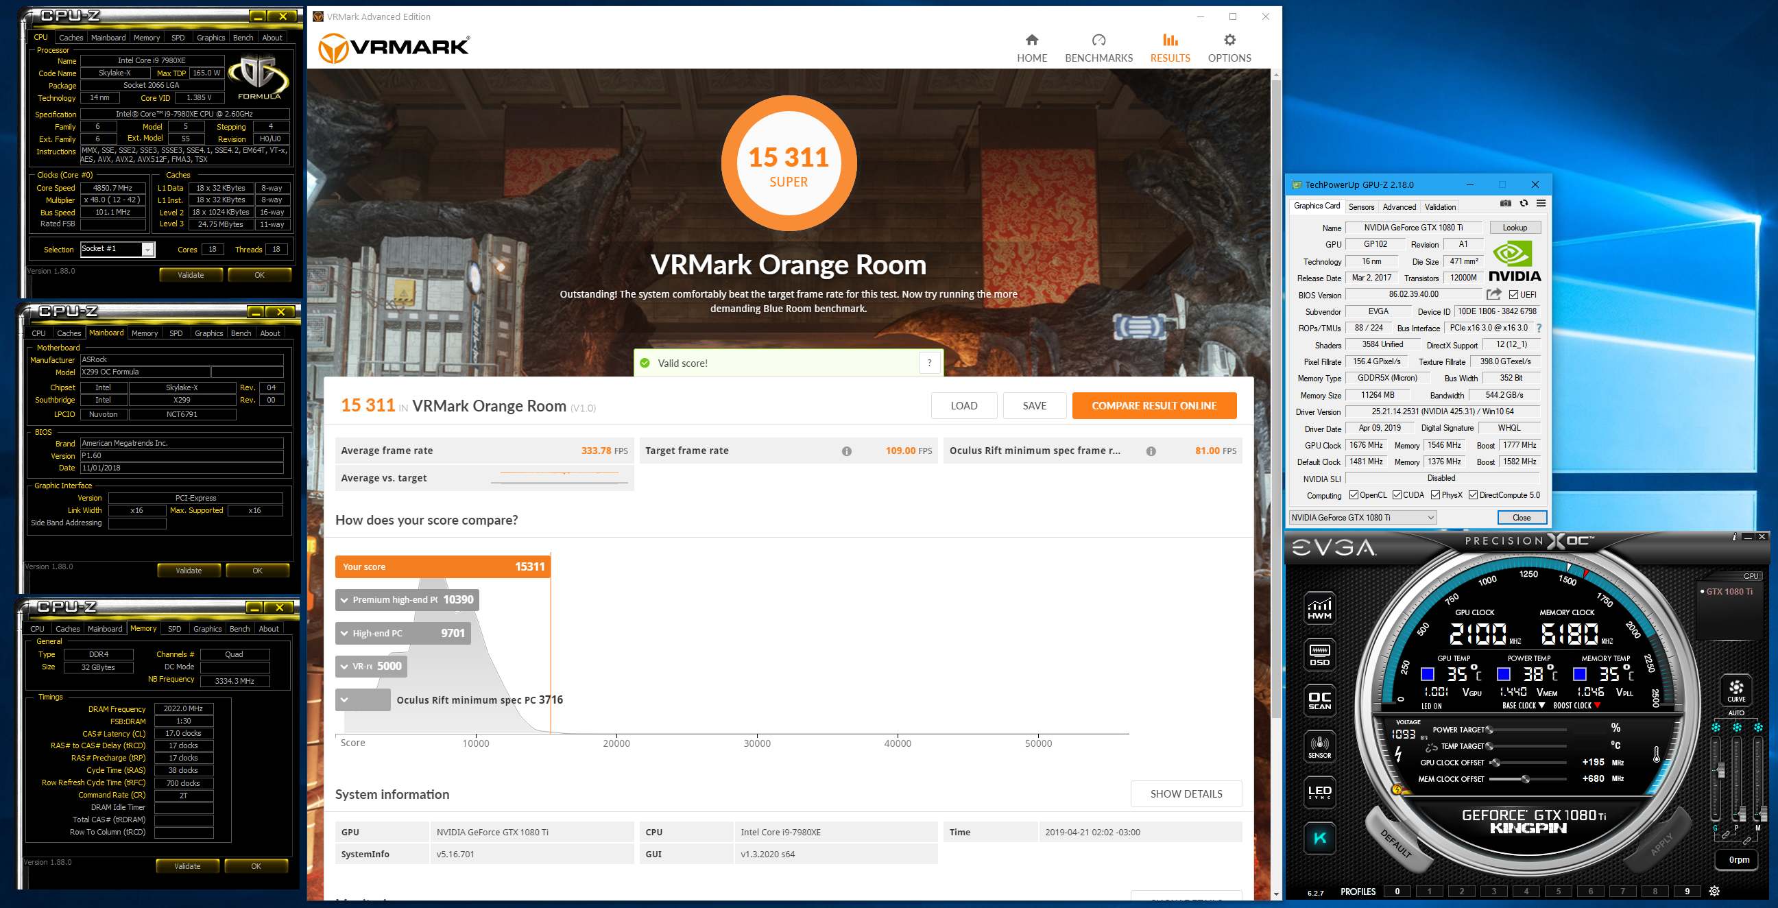
Task: Launch OC Scan in EVGA Precision
Action: click(1319, 700)
